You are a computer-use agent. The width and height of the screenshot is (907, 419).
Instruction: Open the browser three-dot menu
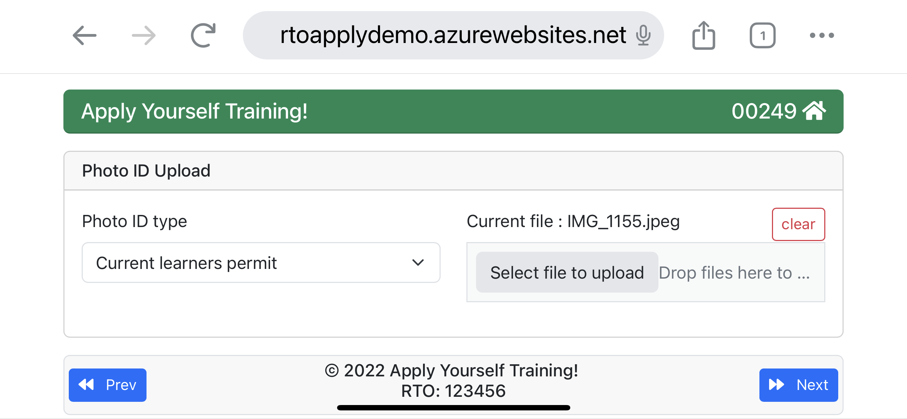822,35
